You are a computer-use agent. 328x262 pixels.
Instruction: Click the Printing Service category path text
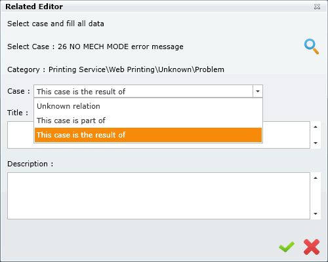136,69
